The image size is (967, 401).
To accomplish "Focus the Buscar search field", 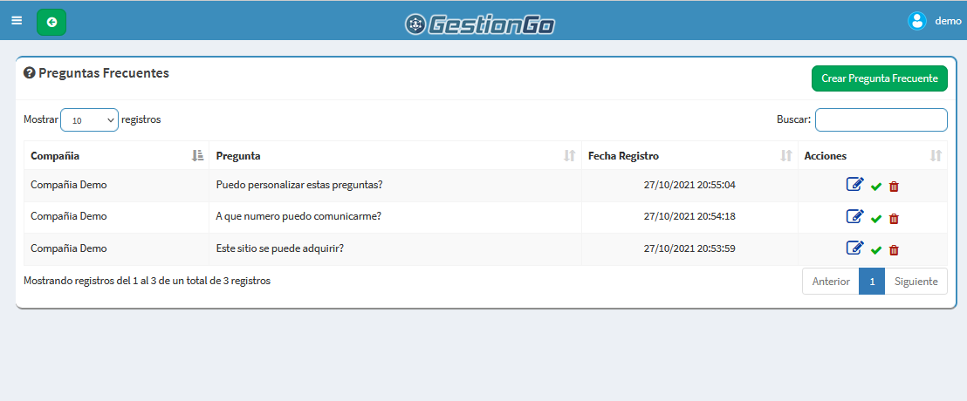I will point(881,120).
